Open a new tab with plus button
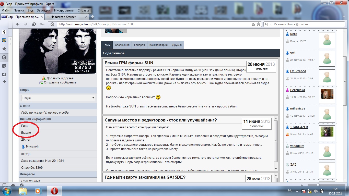349x196 pixels. (92, 17)
